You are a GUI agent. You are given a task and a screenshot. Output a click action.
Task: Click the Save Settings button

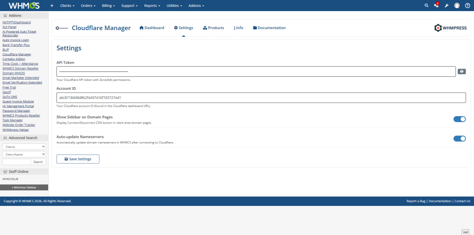[78, 159]
